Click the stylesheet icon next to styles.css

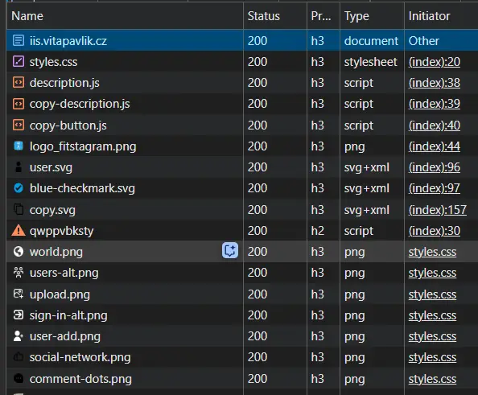point(19,61)
